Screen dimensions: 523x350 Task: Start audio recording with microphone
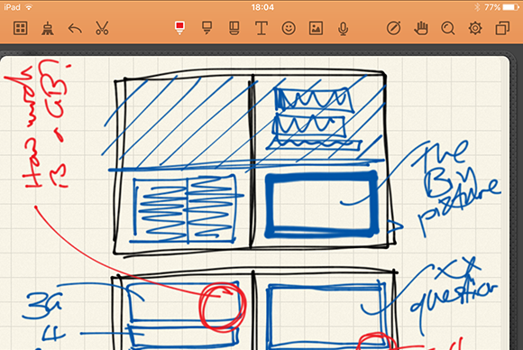(343, 29)
